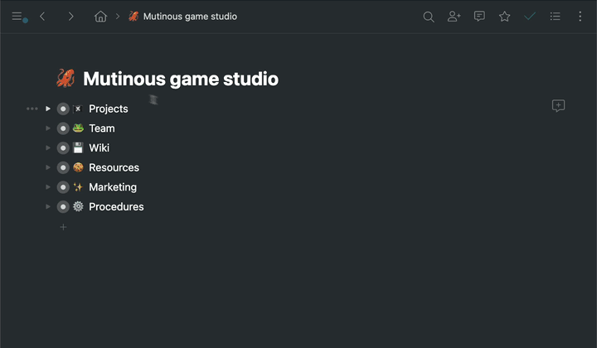597x348 pixels.
Task: Add a comment with the plus bubble icon
Action: pyautogui.click(x=558, y=106)
